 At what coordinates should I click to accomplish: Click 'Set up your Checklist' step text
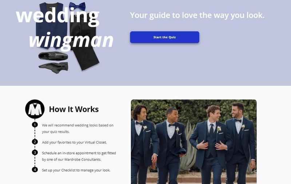click(76, 170)
